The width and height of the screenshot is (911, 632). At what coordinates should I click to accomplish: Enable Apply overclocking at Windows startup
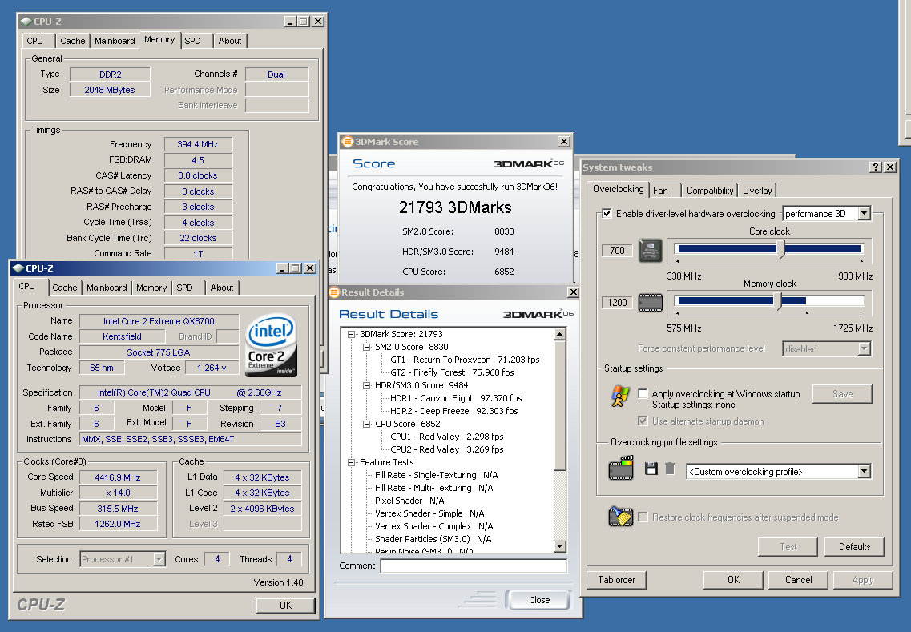[643, 394]
